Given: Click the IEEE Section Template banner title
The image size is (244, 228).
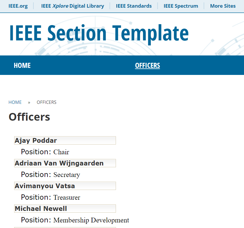Looking at the screenshot, I should click(x=99, y=33).
